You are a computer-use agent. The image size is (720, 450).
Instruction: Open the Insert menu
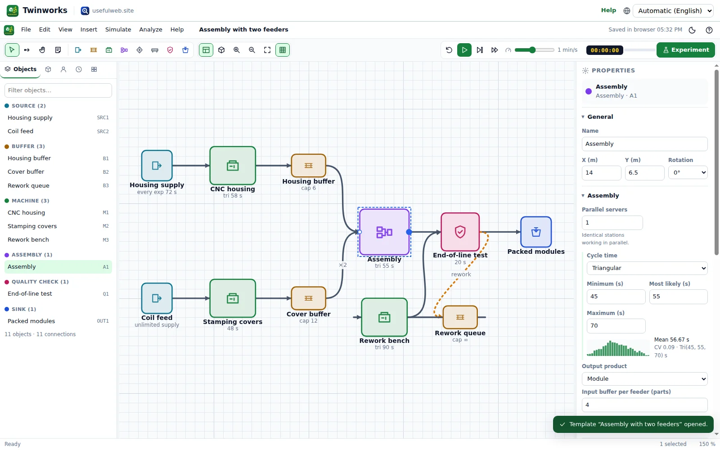click(x=89, y=30)
